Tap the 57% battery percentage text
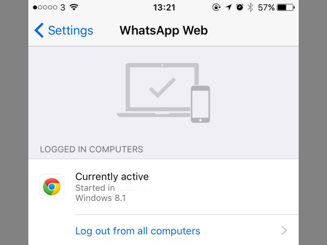 pyautogui.click(x=266, y=8)
